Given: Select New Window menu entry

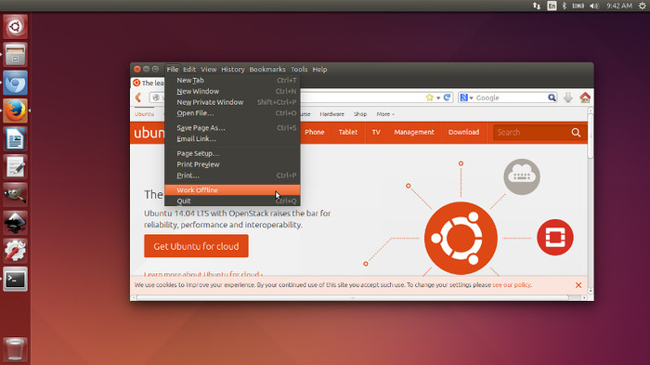Looking at the screenshot, I should [x=232, y=91].
